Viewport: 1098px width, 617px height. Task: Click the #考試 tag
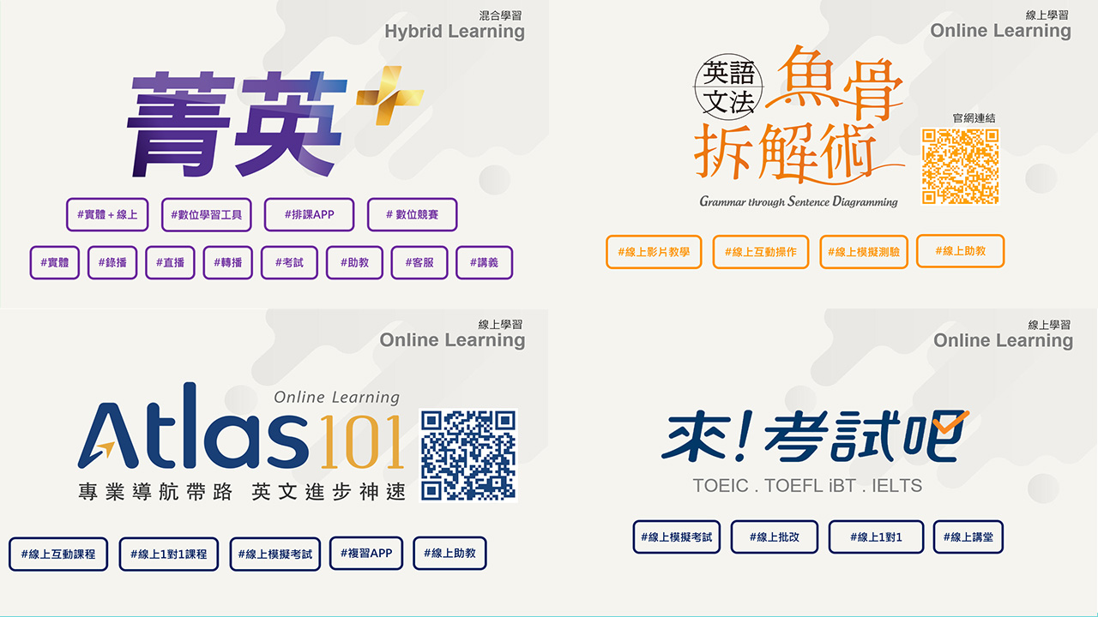pyautogui.click(x=289, y=263)
